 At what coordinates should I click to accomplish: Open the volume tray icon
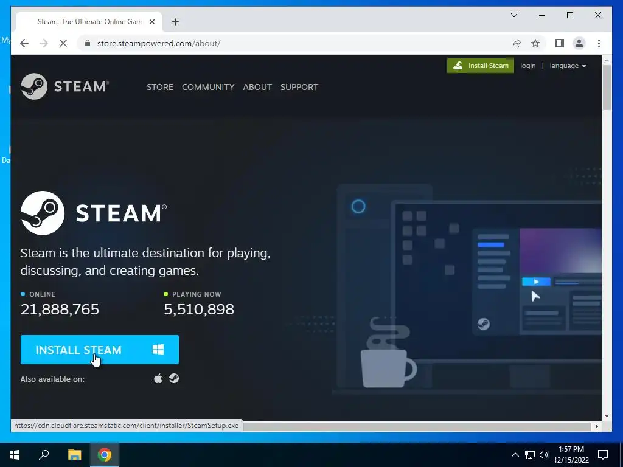point(544,455)
